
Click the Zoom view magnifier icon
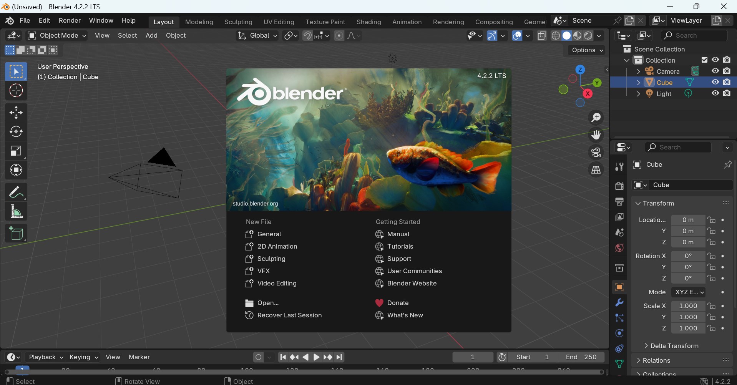pyautogui.click(x=596, y=118)
